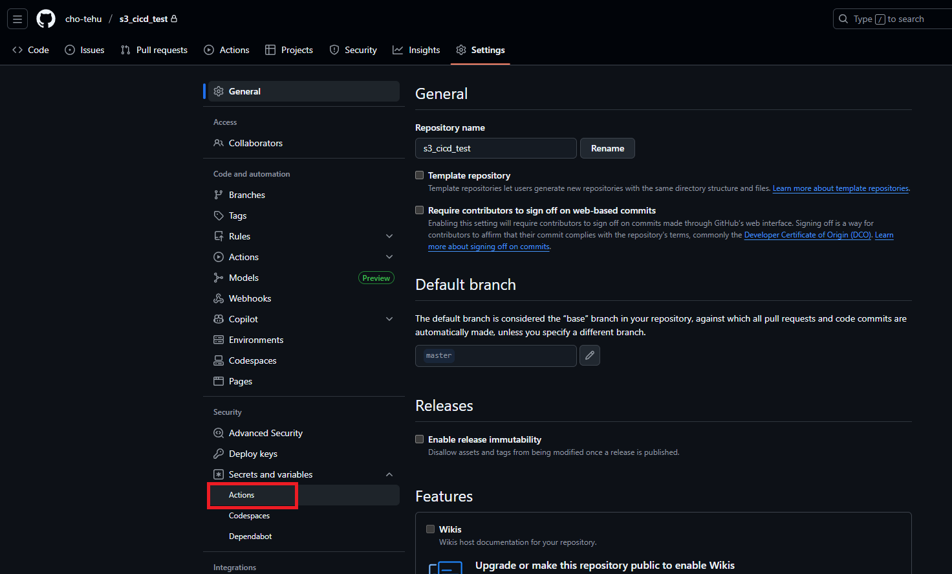
Task: Open more about signing off on commits link
Action: 489,247
